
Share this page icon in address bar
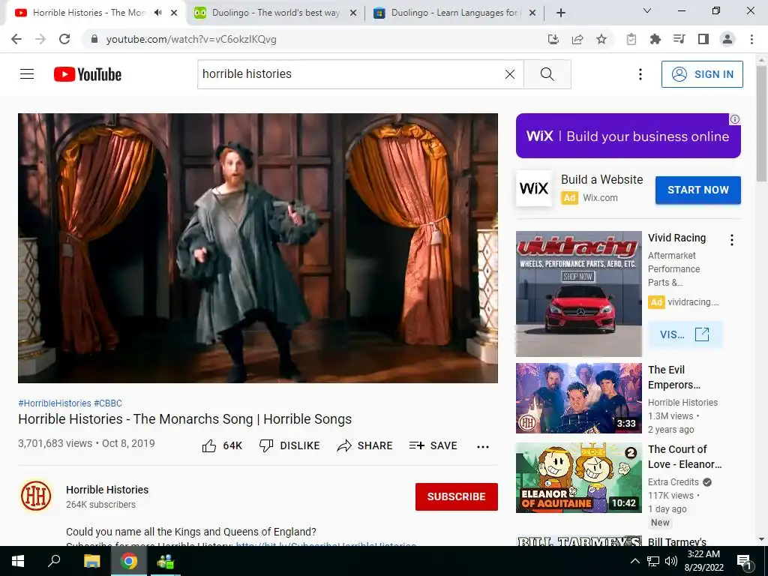[x=577, y=39]
